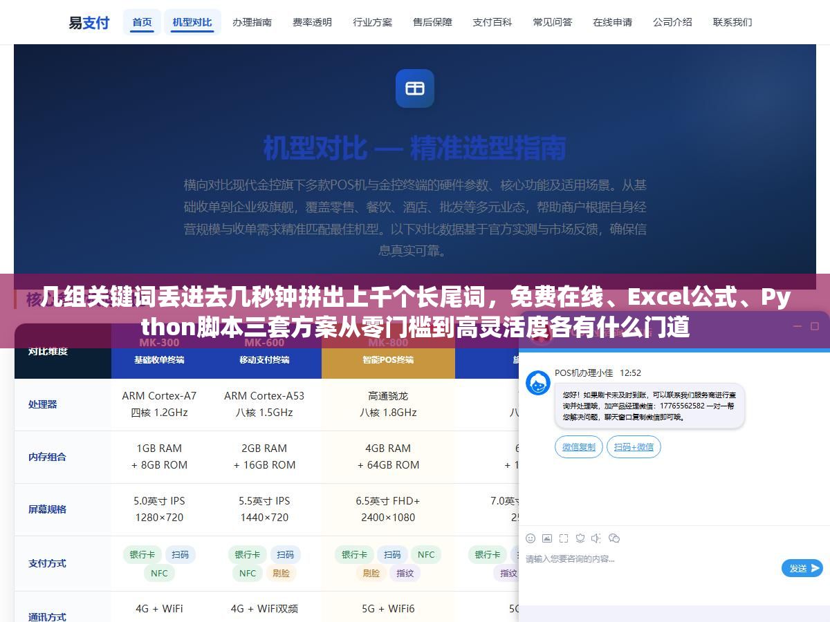Click the 微信复制 button in chat
The height and width of the screenshot is (622, 830).
click(579, 447)
